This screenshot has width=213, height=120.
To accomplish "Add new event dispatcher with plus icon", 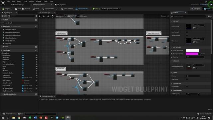I will tap(36, 94).
